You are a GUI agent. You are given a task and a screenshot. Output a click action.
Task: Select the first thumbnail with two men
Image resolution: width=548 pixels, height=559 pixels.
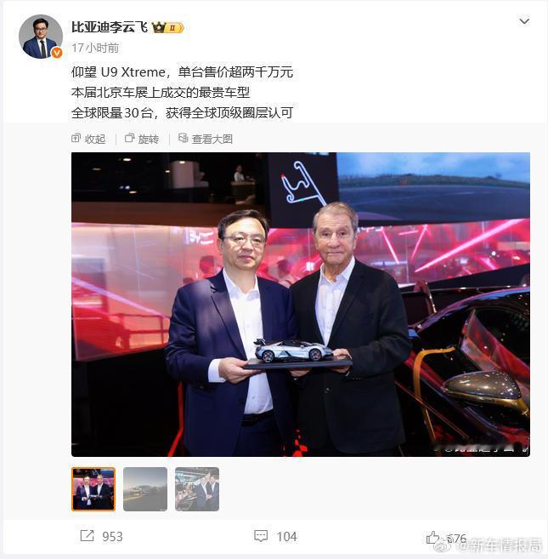[x=93, y=488]
